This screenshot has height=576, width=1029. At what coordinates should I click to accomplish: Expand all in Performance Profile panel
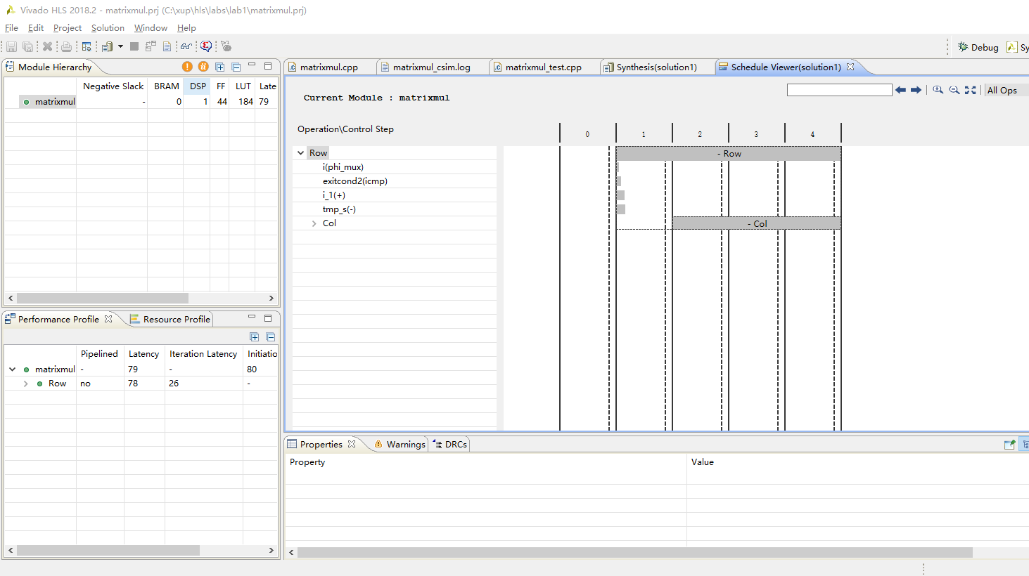click(x=254, y=337)
